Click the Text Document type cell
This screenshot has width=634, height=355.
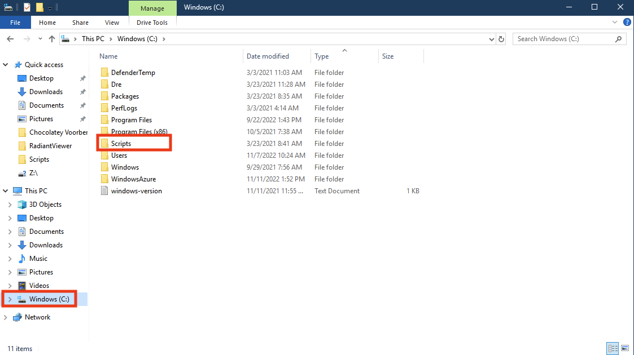337,191
